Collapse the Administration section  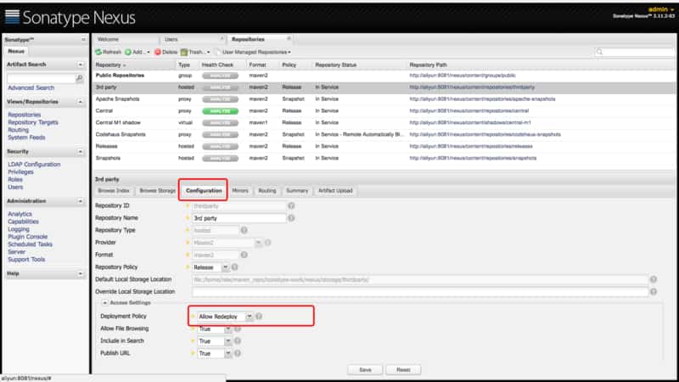(x=80, y=201)
